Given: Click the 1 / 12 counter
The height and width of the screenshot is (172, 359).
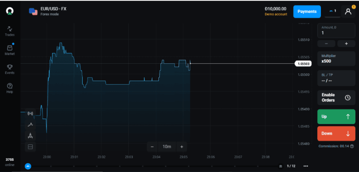Looking at the screenshot, I should click(x=291, y=166).
